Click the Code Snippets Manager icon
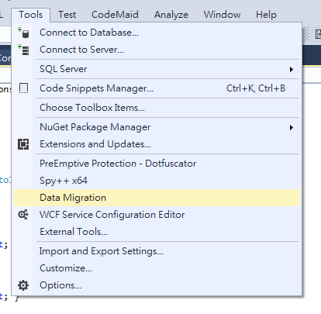The width and height of the screenshot is (321, 314). click(23, 88)
